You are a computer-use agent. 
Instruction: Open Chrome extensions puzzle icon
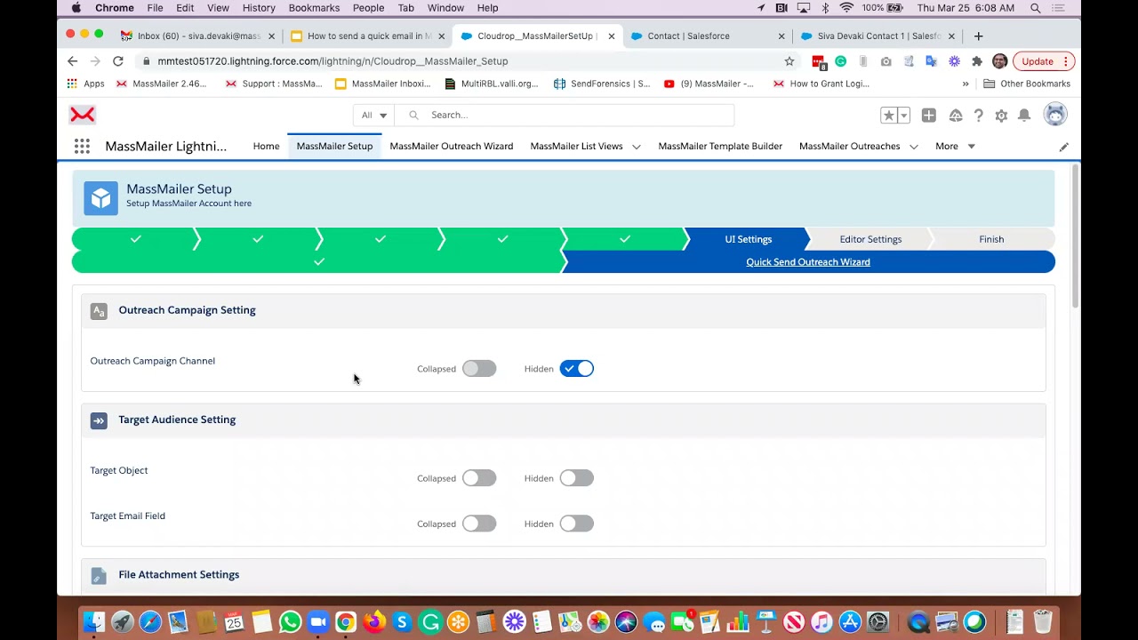click(976, 61)
